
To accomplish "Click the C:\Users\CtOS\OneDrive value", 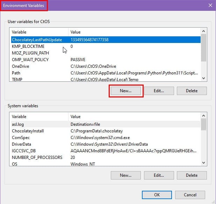I will [93, 66].
